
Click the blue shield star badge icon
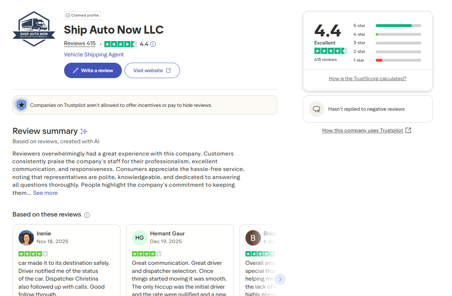(22, 105)
